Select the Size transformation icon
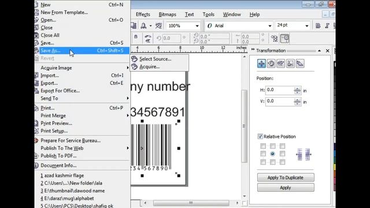 tap(290, 64)
